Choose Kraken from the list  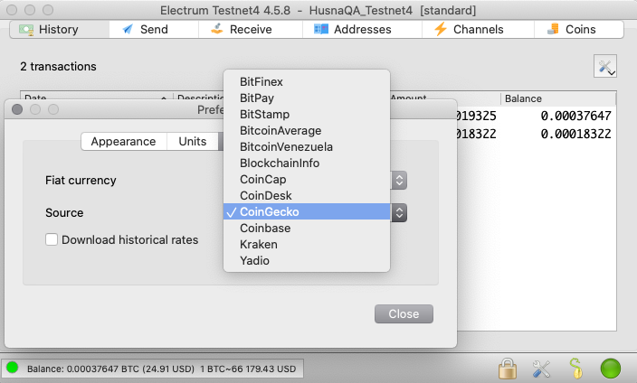307,244
